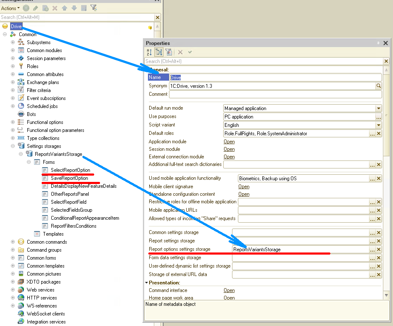The height and width of the screenshot is (326, 393).
Task: Toggle alphabetical sorting in Properties toolbar
Action: (x=149, y=52)
